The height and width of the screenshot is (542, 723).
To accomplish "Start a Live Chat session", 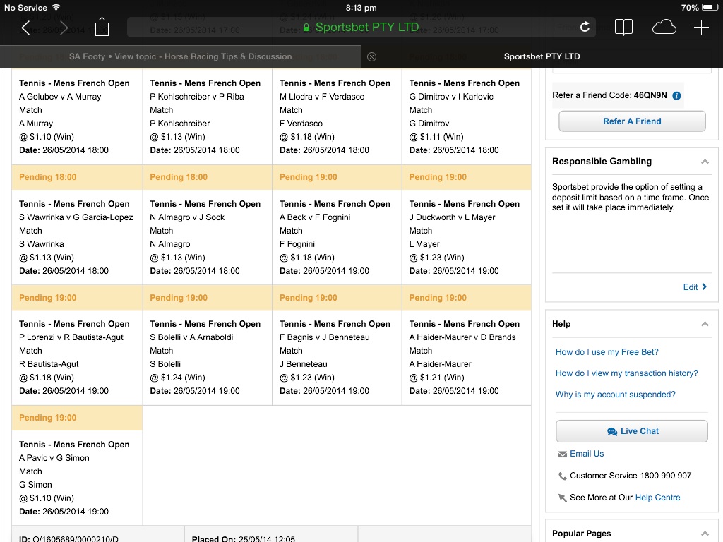I will click(x=632, y=431).
